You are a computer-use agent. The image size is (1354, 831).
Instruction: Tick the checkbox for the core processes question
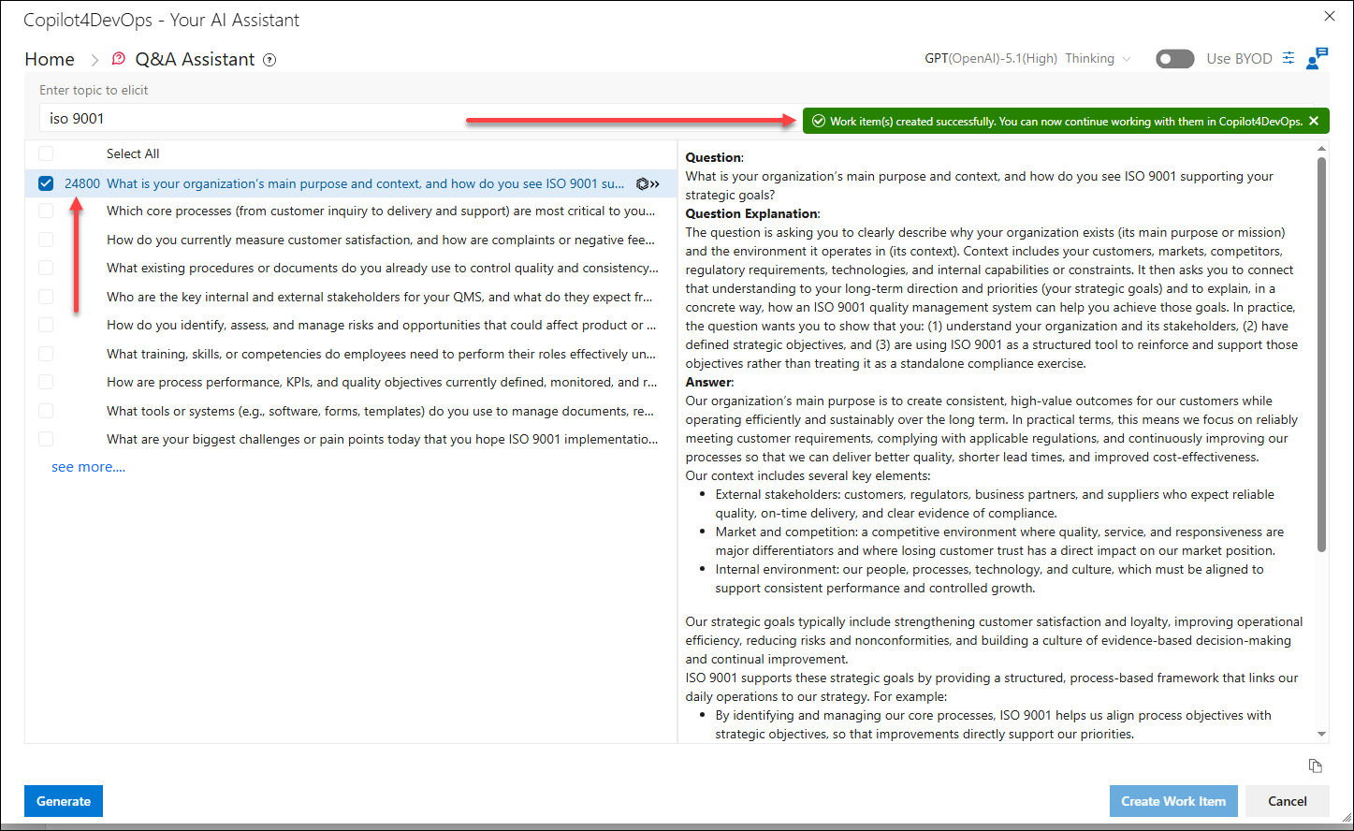pos(46,211)
